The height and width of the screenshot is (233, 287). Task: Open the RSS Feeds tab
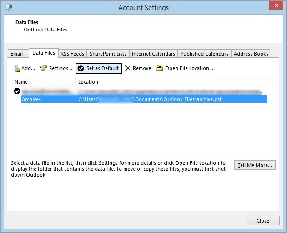(72, 54)
